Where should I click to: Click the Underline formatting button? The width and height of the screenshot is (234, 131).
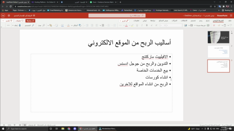(137, 25)
